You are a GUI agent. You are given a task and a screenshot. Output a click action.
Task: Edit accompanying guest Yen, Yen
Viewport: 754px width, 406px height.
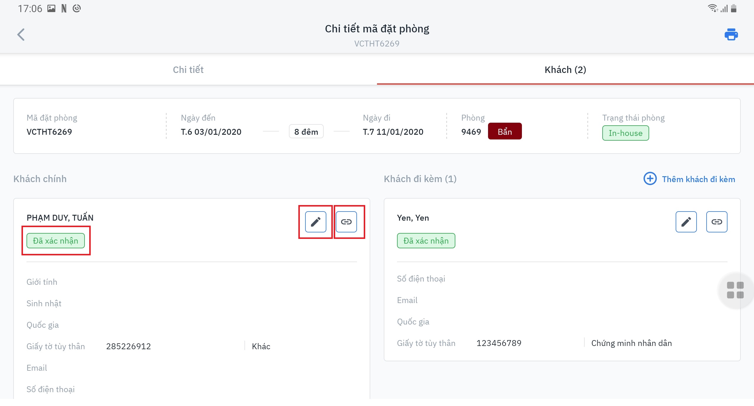point(686,222)
